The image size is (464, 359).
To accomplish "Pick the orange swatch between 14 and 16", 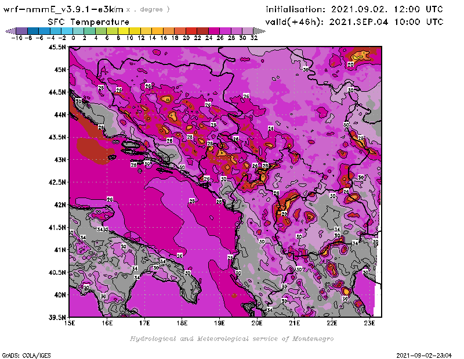I will pyautogui.click(x=157, y=31).
